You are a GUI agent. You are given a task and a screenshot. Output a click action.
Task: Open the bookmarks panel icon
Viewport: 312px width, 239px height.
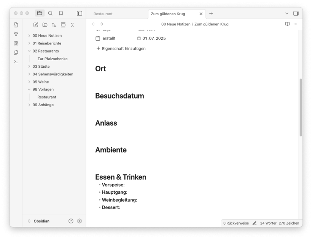[x=61, y=13]
